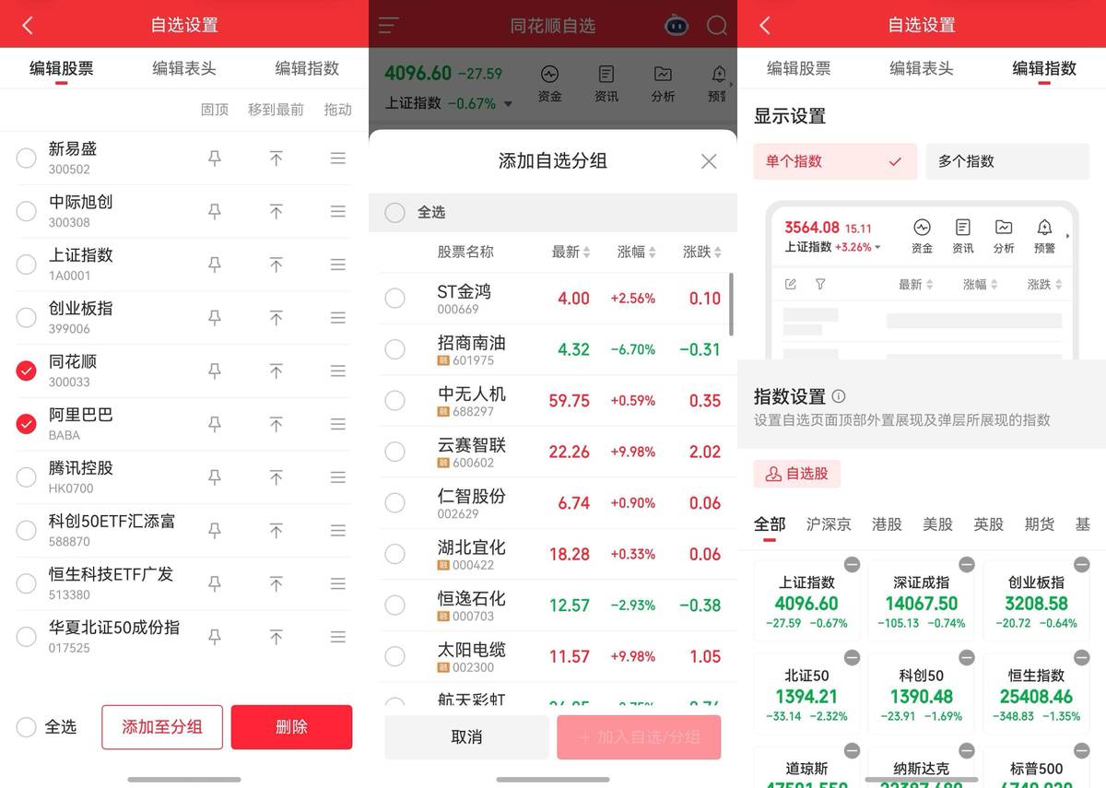Uncheck 阿里巴巴 in edit list
Screen dimensions: 1106x788
[x=27, y=424]
